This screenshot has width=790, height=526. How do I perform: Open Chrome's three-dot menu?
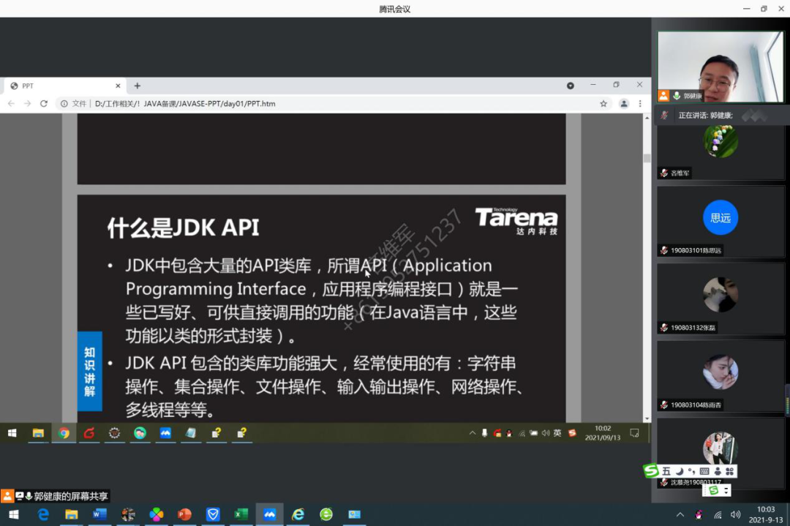coord(640,104)
